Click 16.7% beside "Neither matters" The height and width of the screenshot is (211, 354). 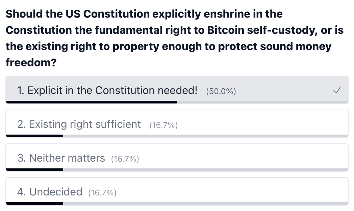[125, 159]
